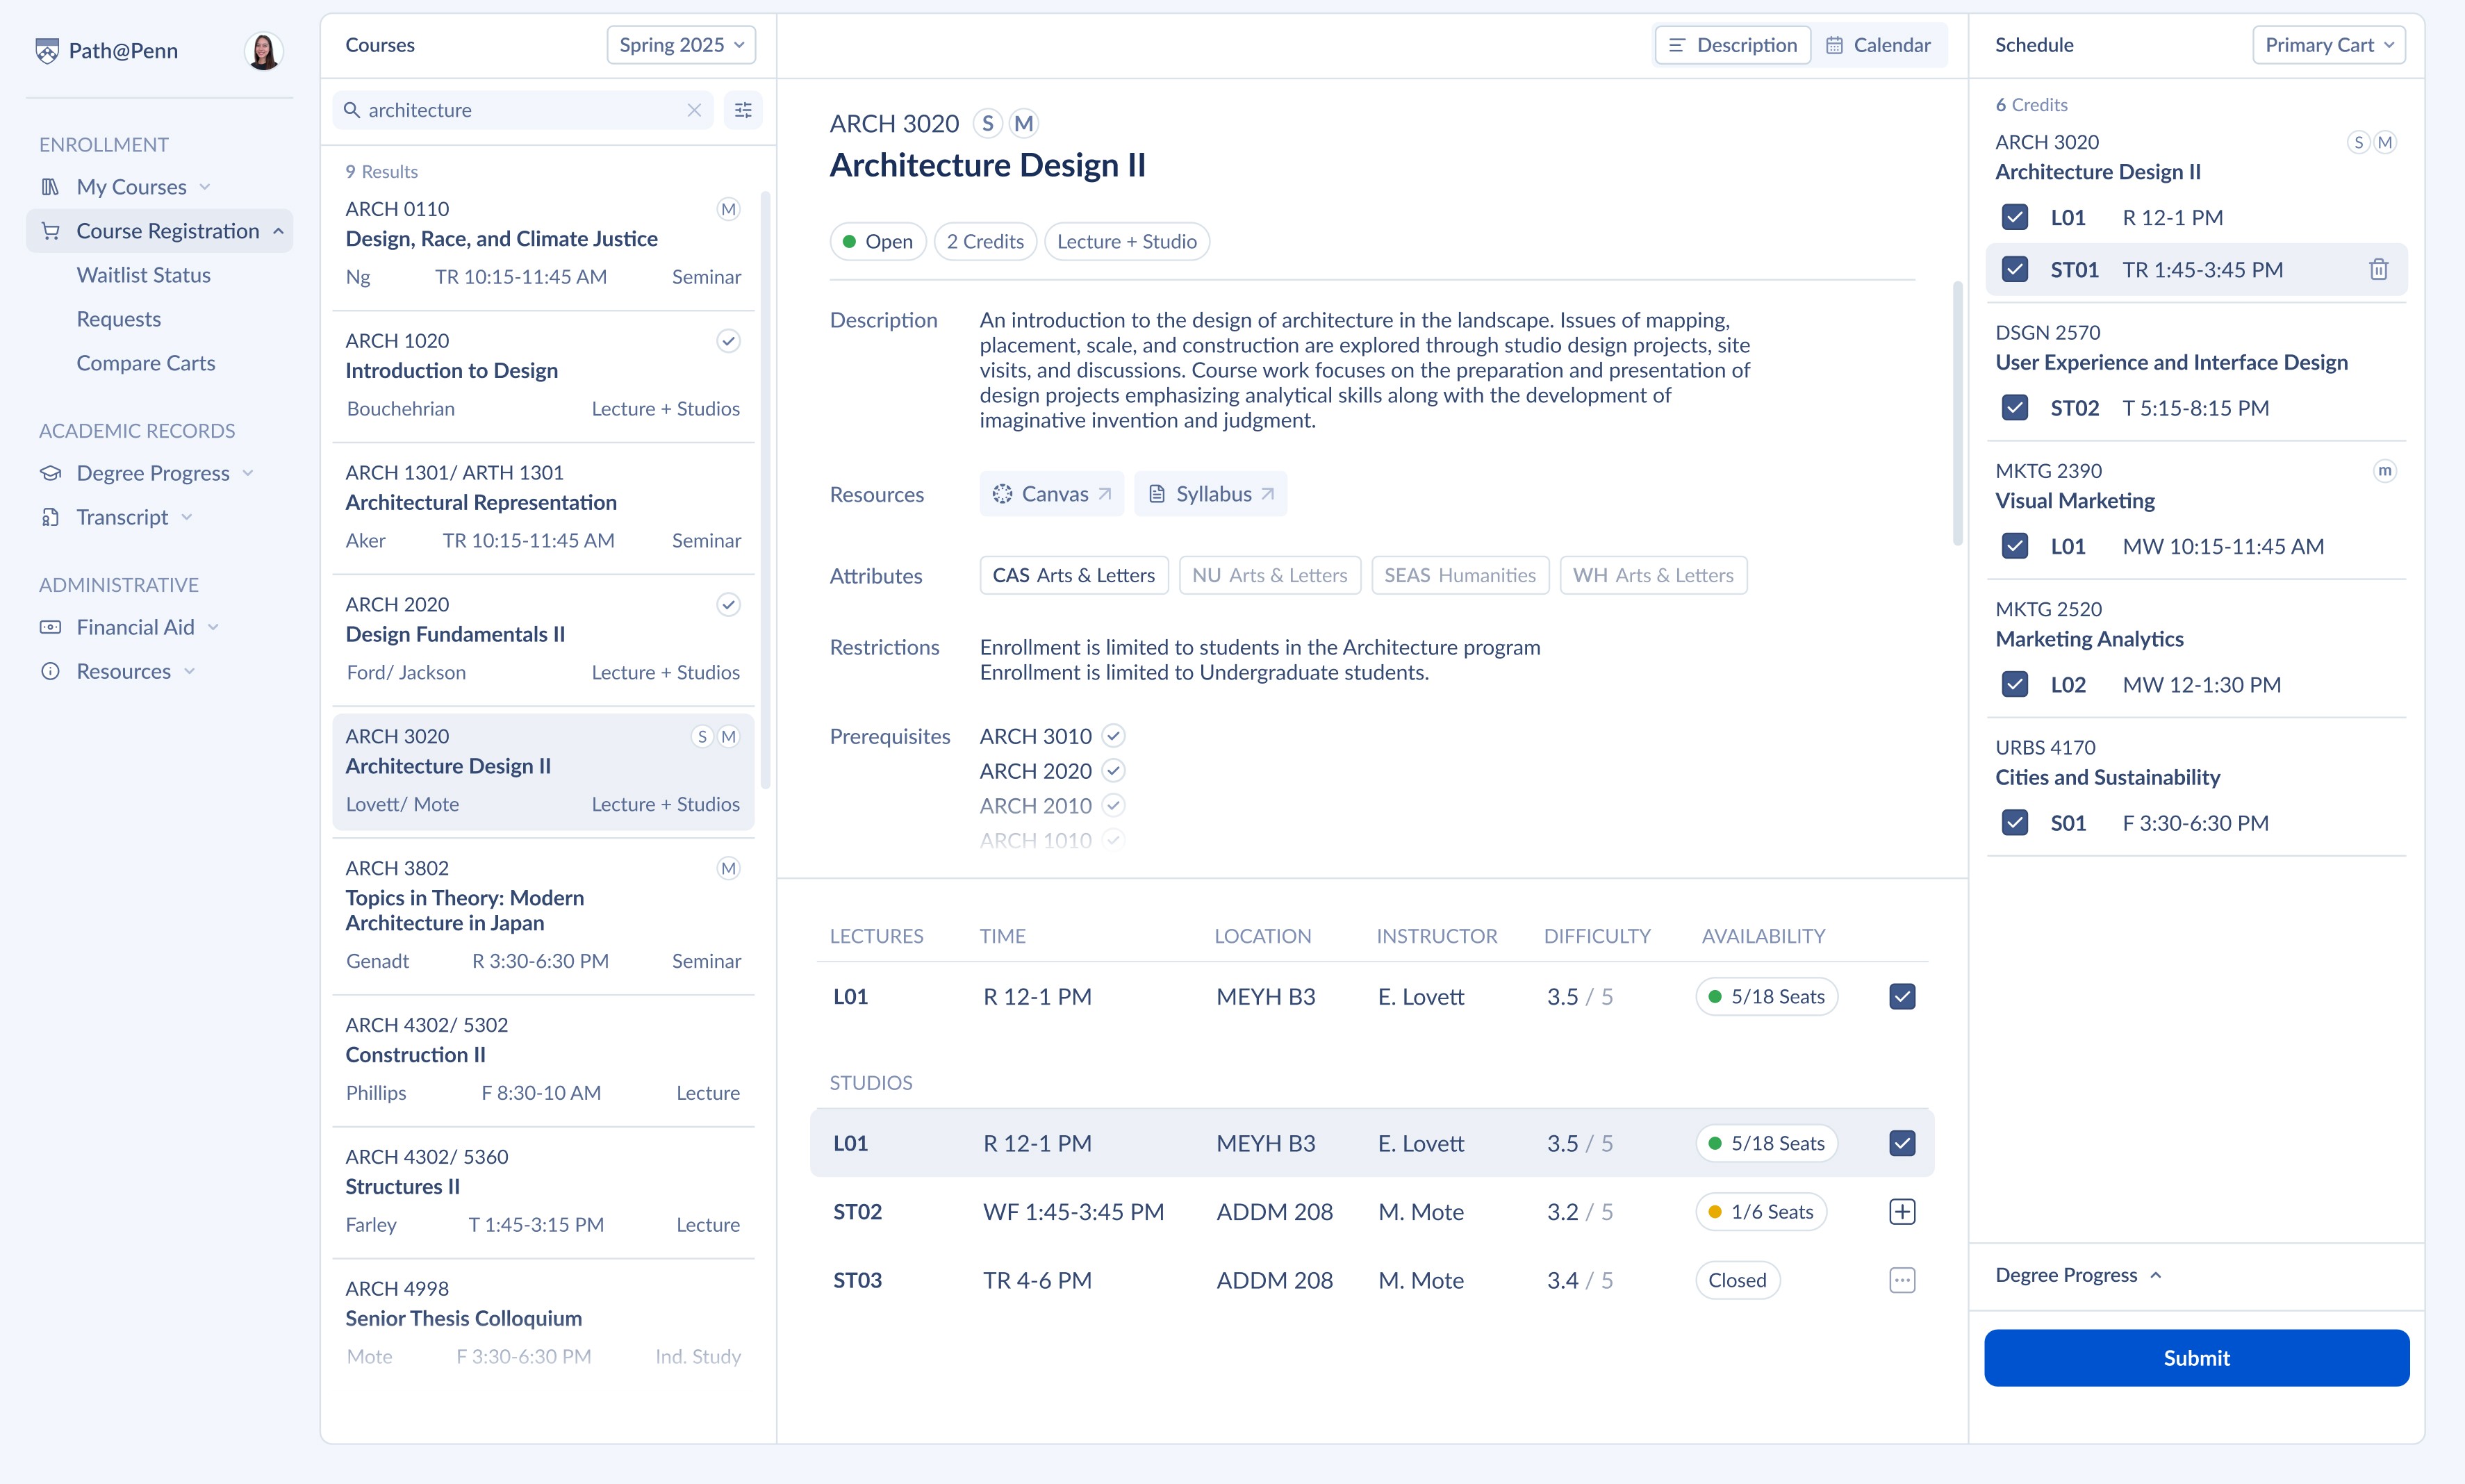Click the filter settings icon beside search

(x=743, y=110)
